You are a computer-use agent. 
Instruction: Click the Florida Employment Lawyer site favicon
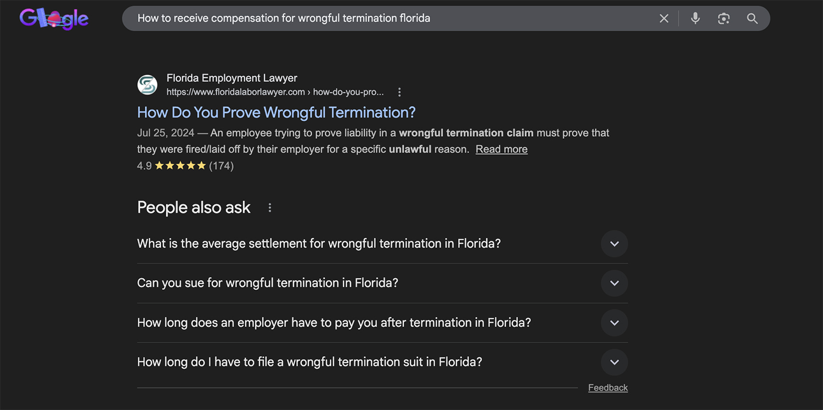147,85
